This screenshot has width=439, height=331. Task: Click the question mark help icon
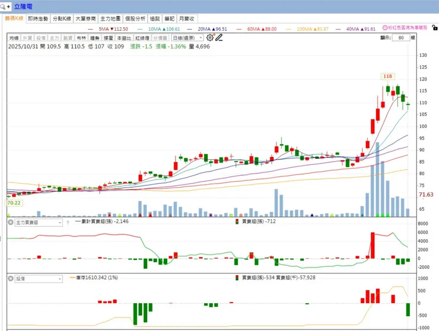coord(68,223)
